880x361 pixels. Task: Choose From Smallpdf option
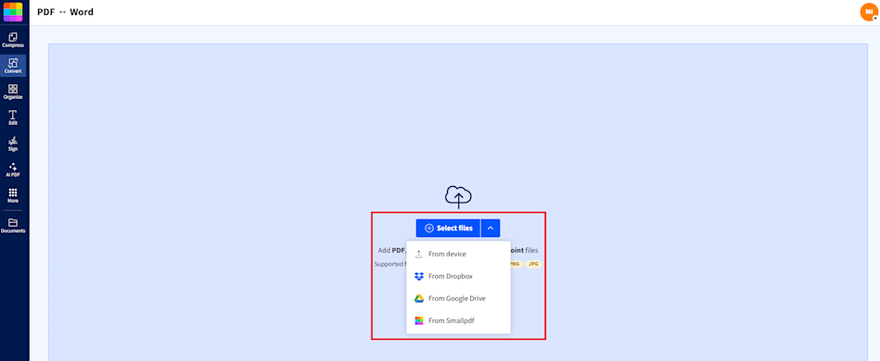(x=458, y=320)
